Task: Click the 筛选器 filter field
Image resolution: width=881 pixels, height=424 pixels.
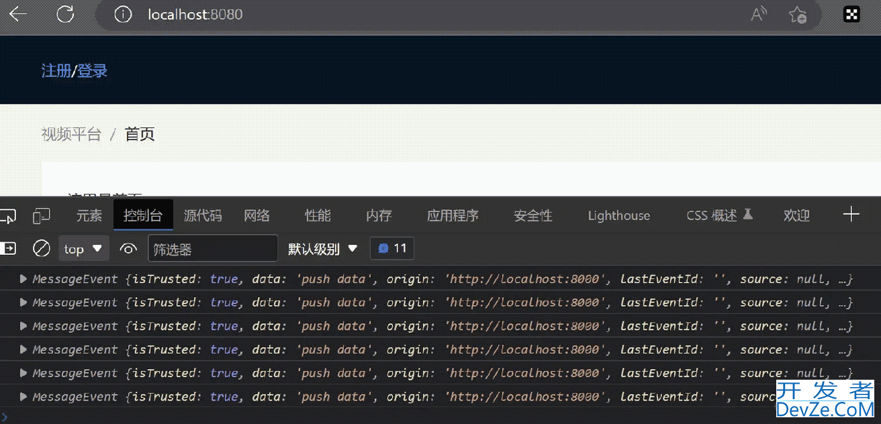Action: tap(213, 248)
